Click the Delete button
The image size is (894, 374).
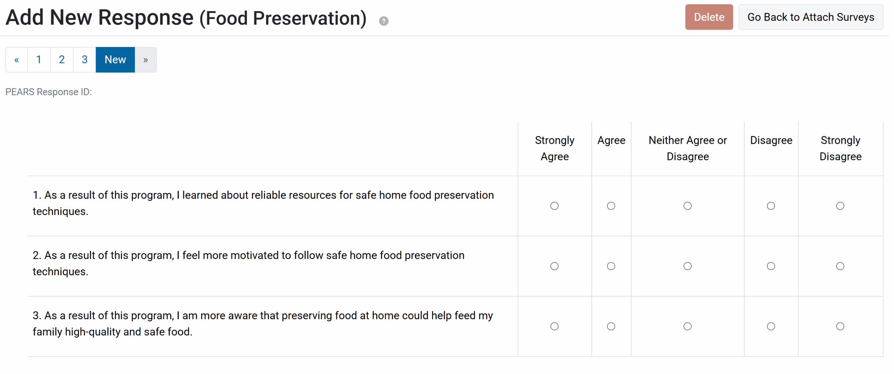click(709, 17)
